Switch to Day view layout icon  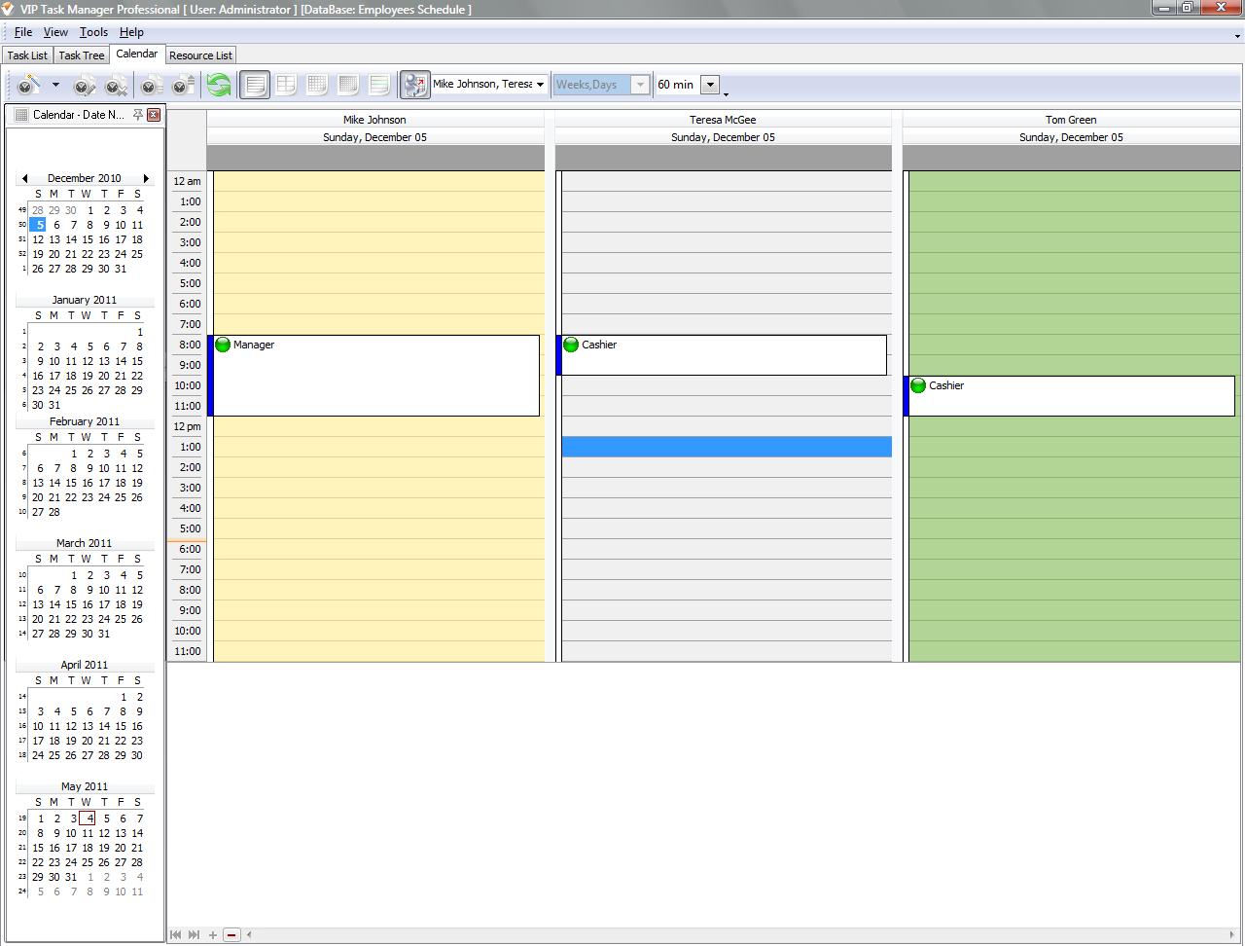[x=254, y=85]
